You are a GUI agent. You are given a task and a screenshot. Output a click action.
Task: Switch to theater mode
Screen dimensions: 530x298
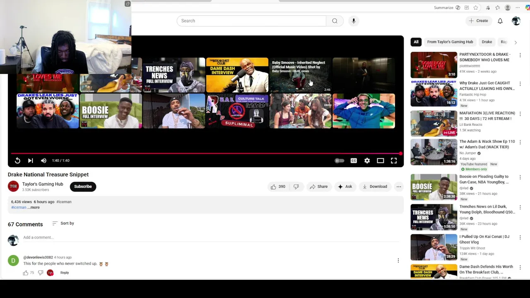(x=380, y=161)
